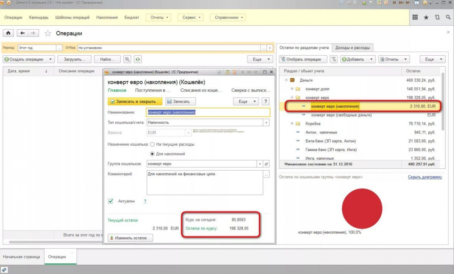
Task: Open the 'Тип кошелька/счета' dropdown
Action: 266,123
